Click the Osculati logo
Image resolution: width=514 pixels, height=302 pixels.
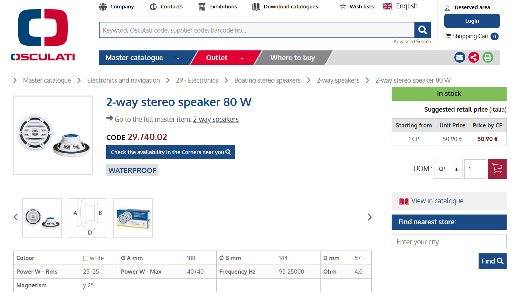(43, 35)
